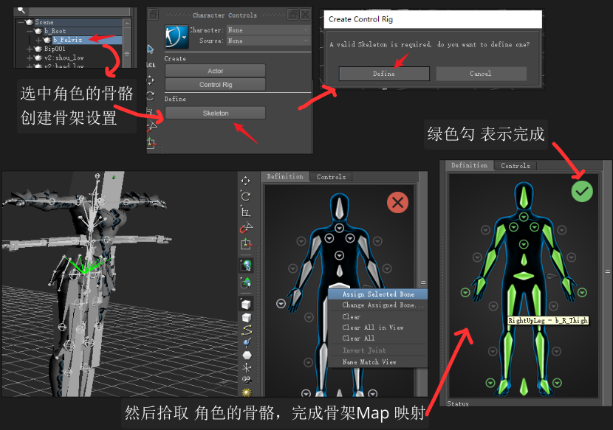
Task: Open the Character dropdown set to None
Action: tap(268, 31)
